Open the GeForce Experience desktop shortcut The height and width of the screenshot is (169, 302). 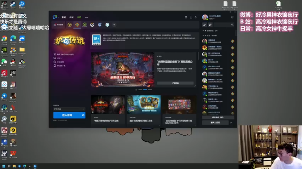(x=4, y=51)
